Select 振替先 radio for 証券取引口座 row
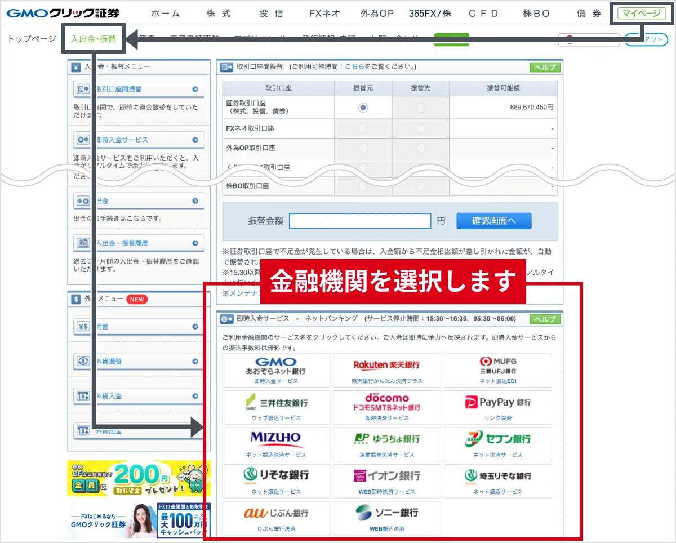The image size is (676, 543). click(x=420, y=108)
